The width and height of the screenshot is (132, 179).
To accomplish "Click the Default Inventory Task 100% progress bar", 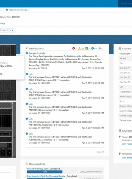I will tap(45, 172).
